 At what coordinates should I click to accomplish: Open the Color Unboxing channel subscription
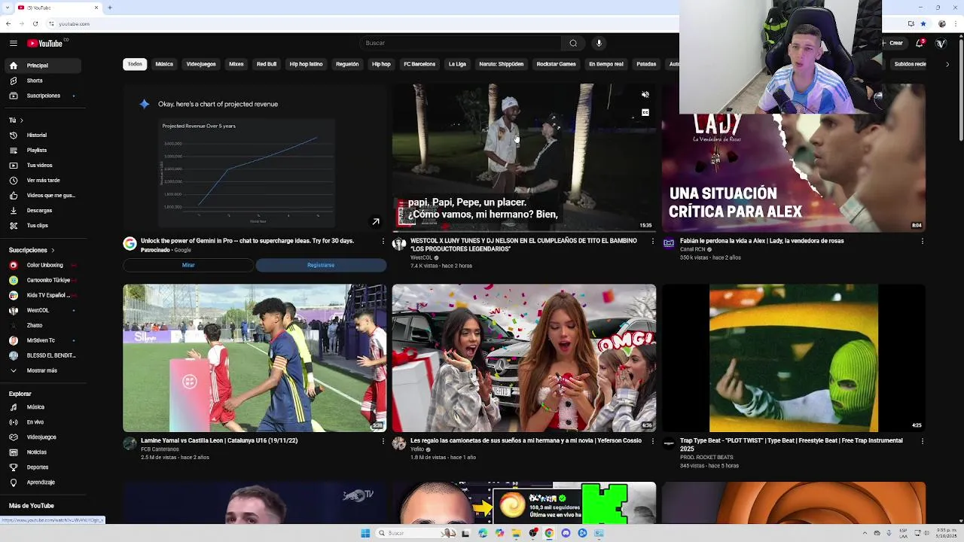[41, 265]
